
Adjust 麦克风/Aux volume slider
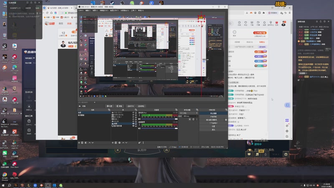(159, 119)
